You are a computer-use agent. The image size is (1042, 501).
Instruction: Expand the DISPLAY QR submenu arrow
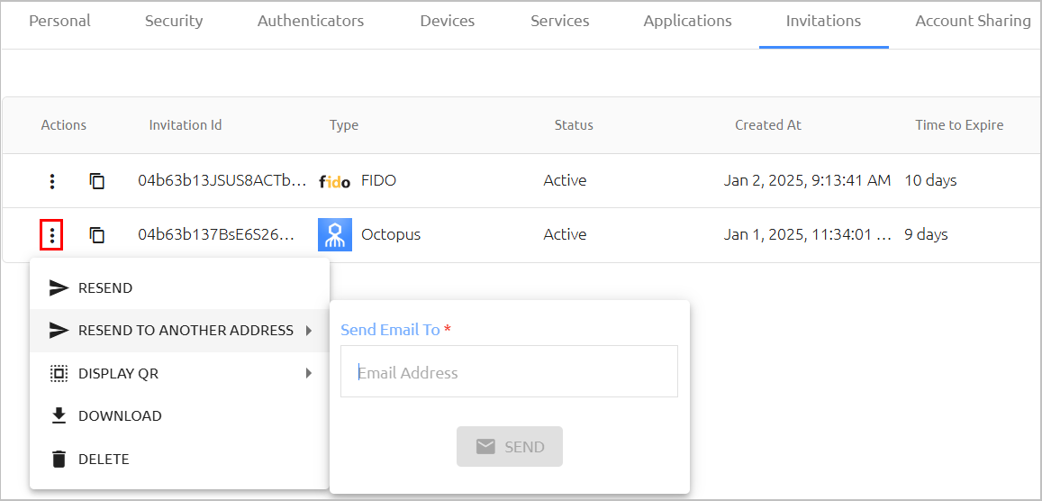[309, 373]
